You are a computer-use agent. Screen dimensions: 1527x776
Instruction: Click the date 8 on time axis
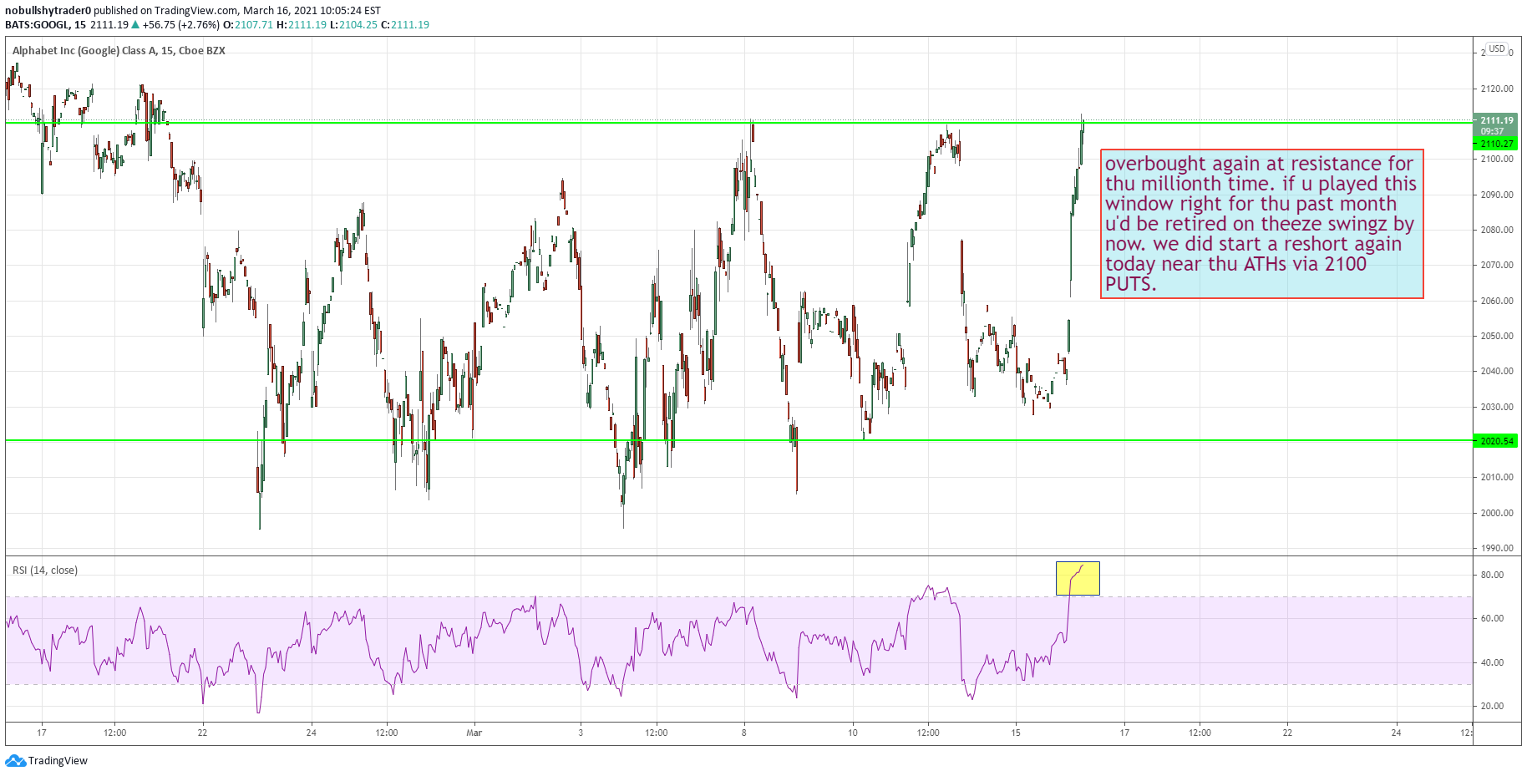744,733
